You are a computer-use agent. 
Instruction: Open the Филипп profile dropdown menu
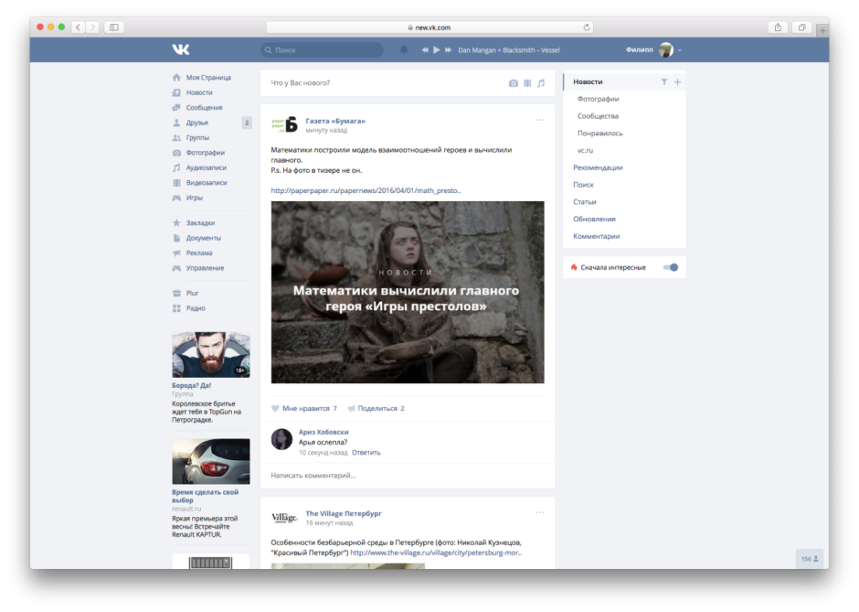tap(680, 49)
